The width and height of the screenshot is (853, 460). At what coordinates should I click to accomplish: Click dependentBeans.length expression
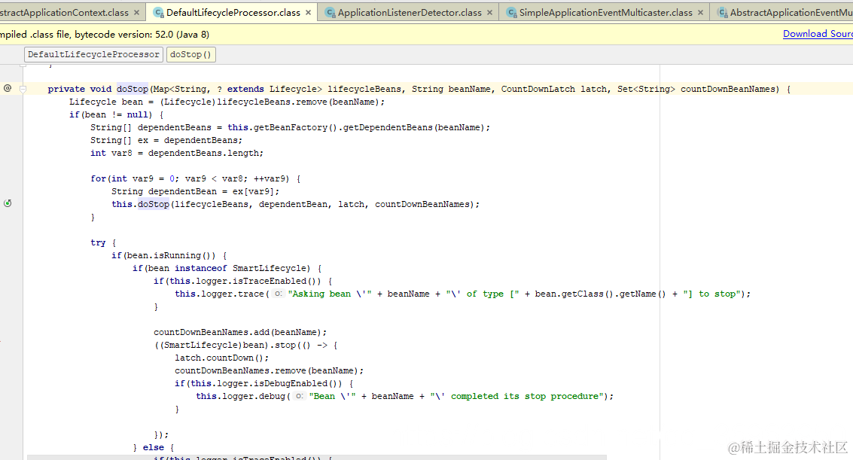point(203,154)
